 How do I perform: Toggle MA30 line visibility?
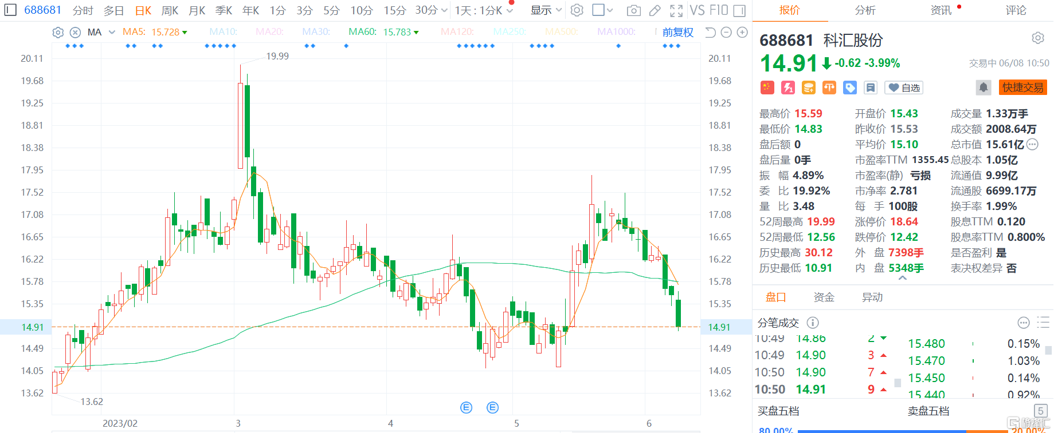(x=316, y=32)
